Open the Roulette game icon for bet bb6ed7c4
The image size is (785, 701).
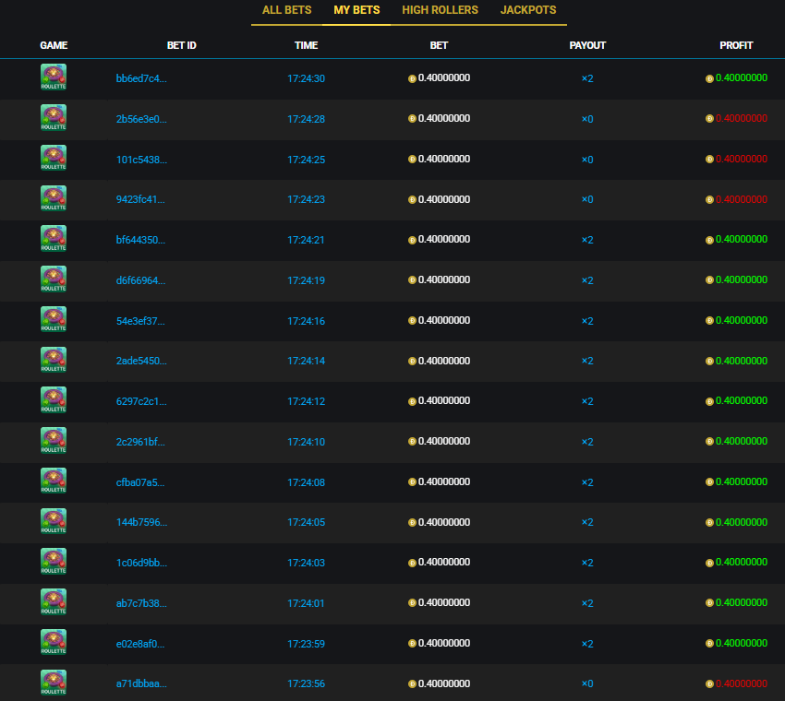coord(54,77)
